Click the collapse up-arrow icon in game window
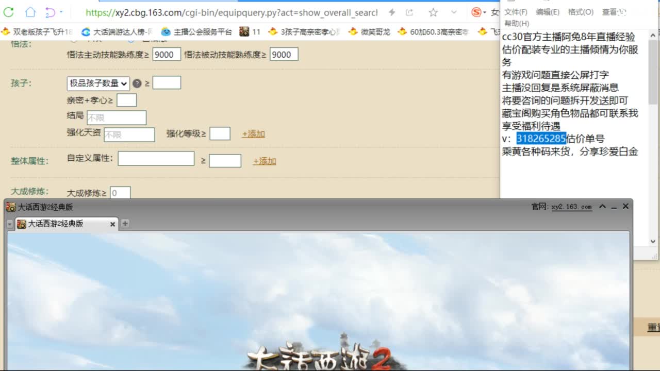The width and height of the screenshot is (660, 371). pos(602,206)
